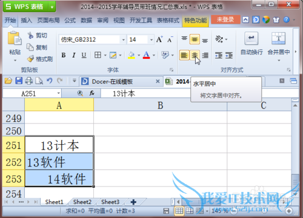Increase font size with large A icon
303x218 pixels.
coord(159,39)
